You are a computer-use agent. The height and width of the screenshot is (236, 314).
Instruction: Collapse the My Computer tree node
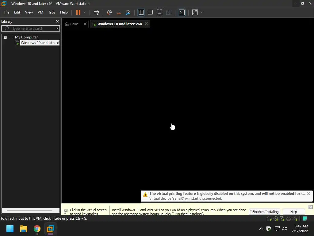click(x=6, y=37)
